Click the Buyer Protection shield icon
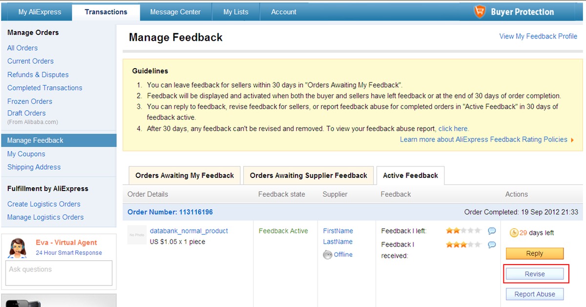586x307 pixels. click(x=480, y=12)
